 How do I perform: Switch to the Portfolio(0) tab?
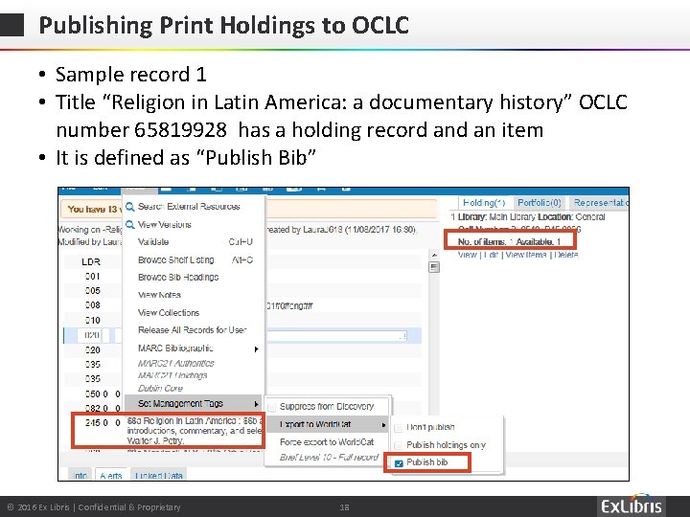[x=539, y=203]
